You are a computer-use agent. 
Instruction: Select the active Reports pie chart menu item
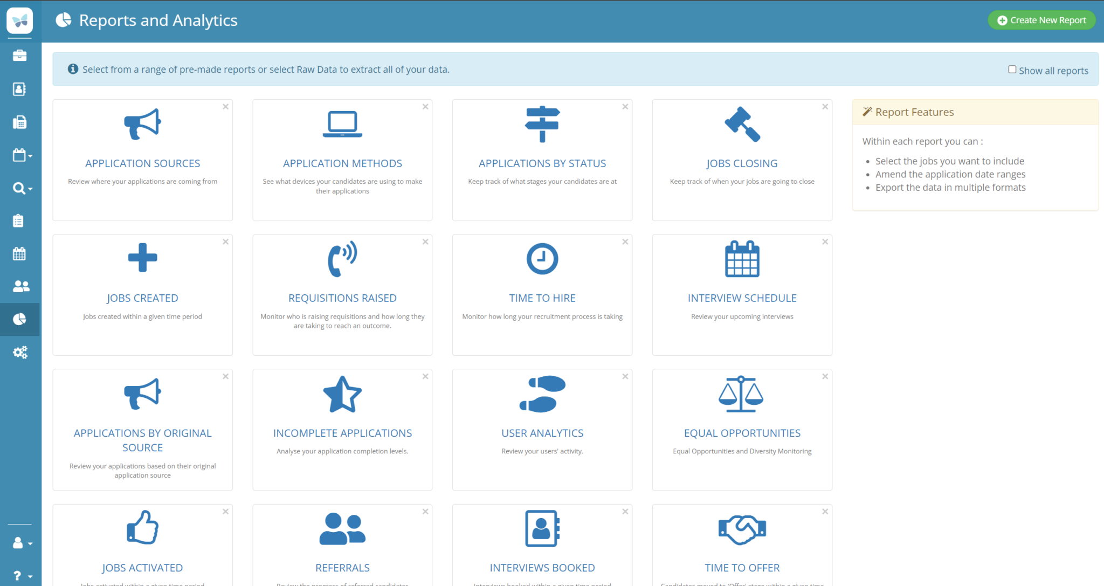[19, 320]
